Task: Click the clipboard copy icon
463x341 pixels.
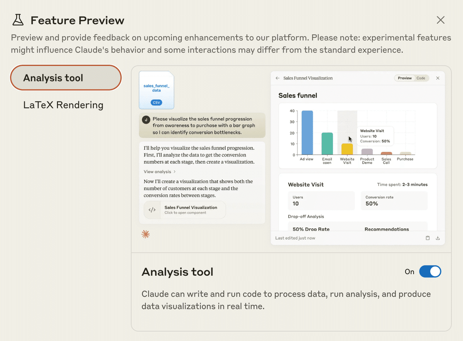Action: [428, 238]
